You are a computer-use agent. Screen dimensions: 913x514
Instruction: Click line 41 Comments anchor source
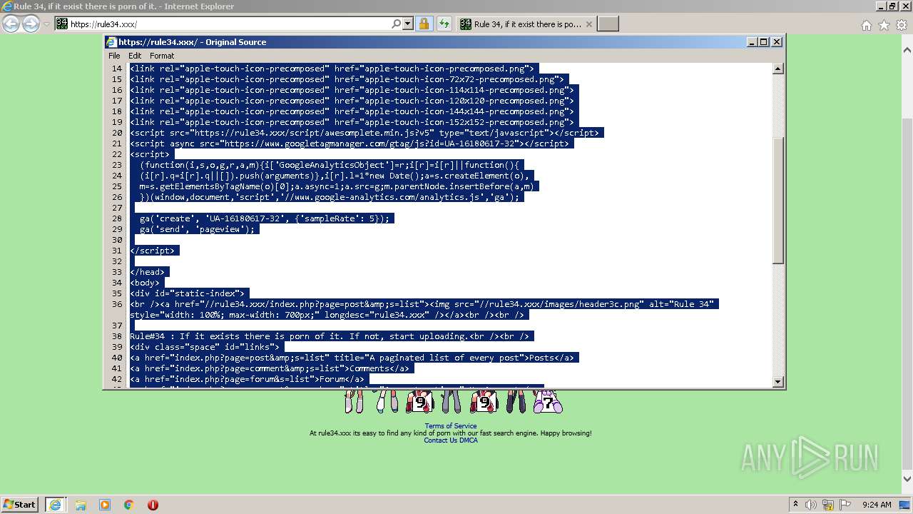tap(270, 368)
